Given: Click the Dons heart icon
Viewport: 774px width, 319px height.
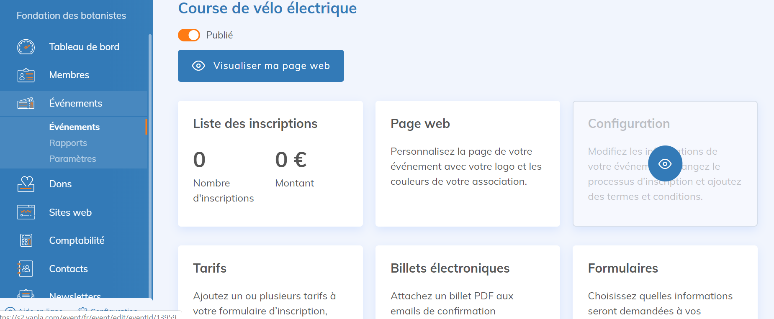Looking at the screenshot, I should [x=26, y=184].
